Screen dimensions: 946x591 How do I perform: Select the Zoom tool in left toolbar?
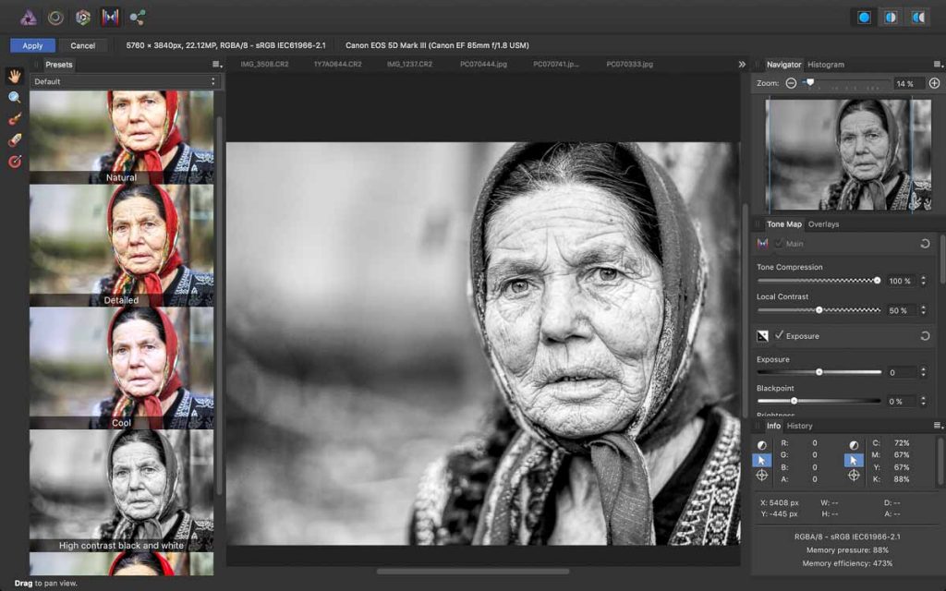(x=15, y=97)
